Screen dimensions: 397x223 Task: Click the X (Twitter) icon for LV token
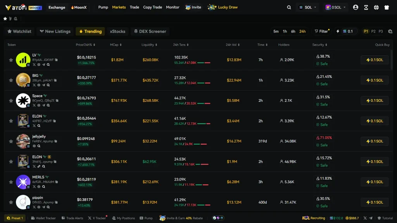(35, 65)
